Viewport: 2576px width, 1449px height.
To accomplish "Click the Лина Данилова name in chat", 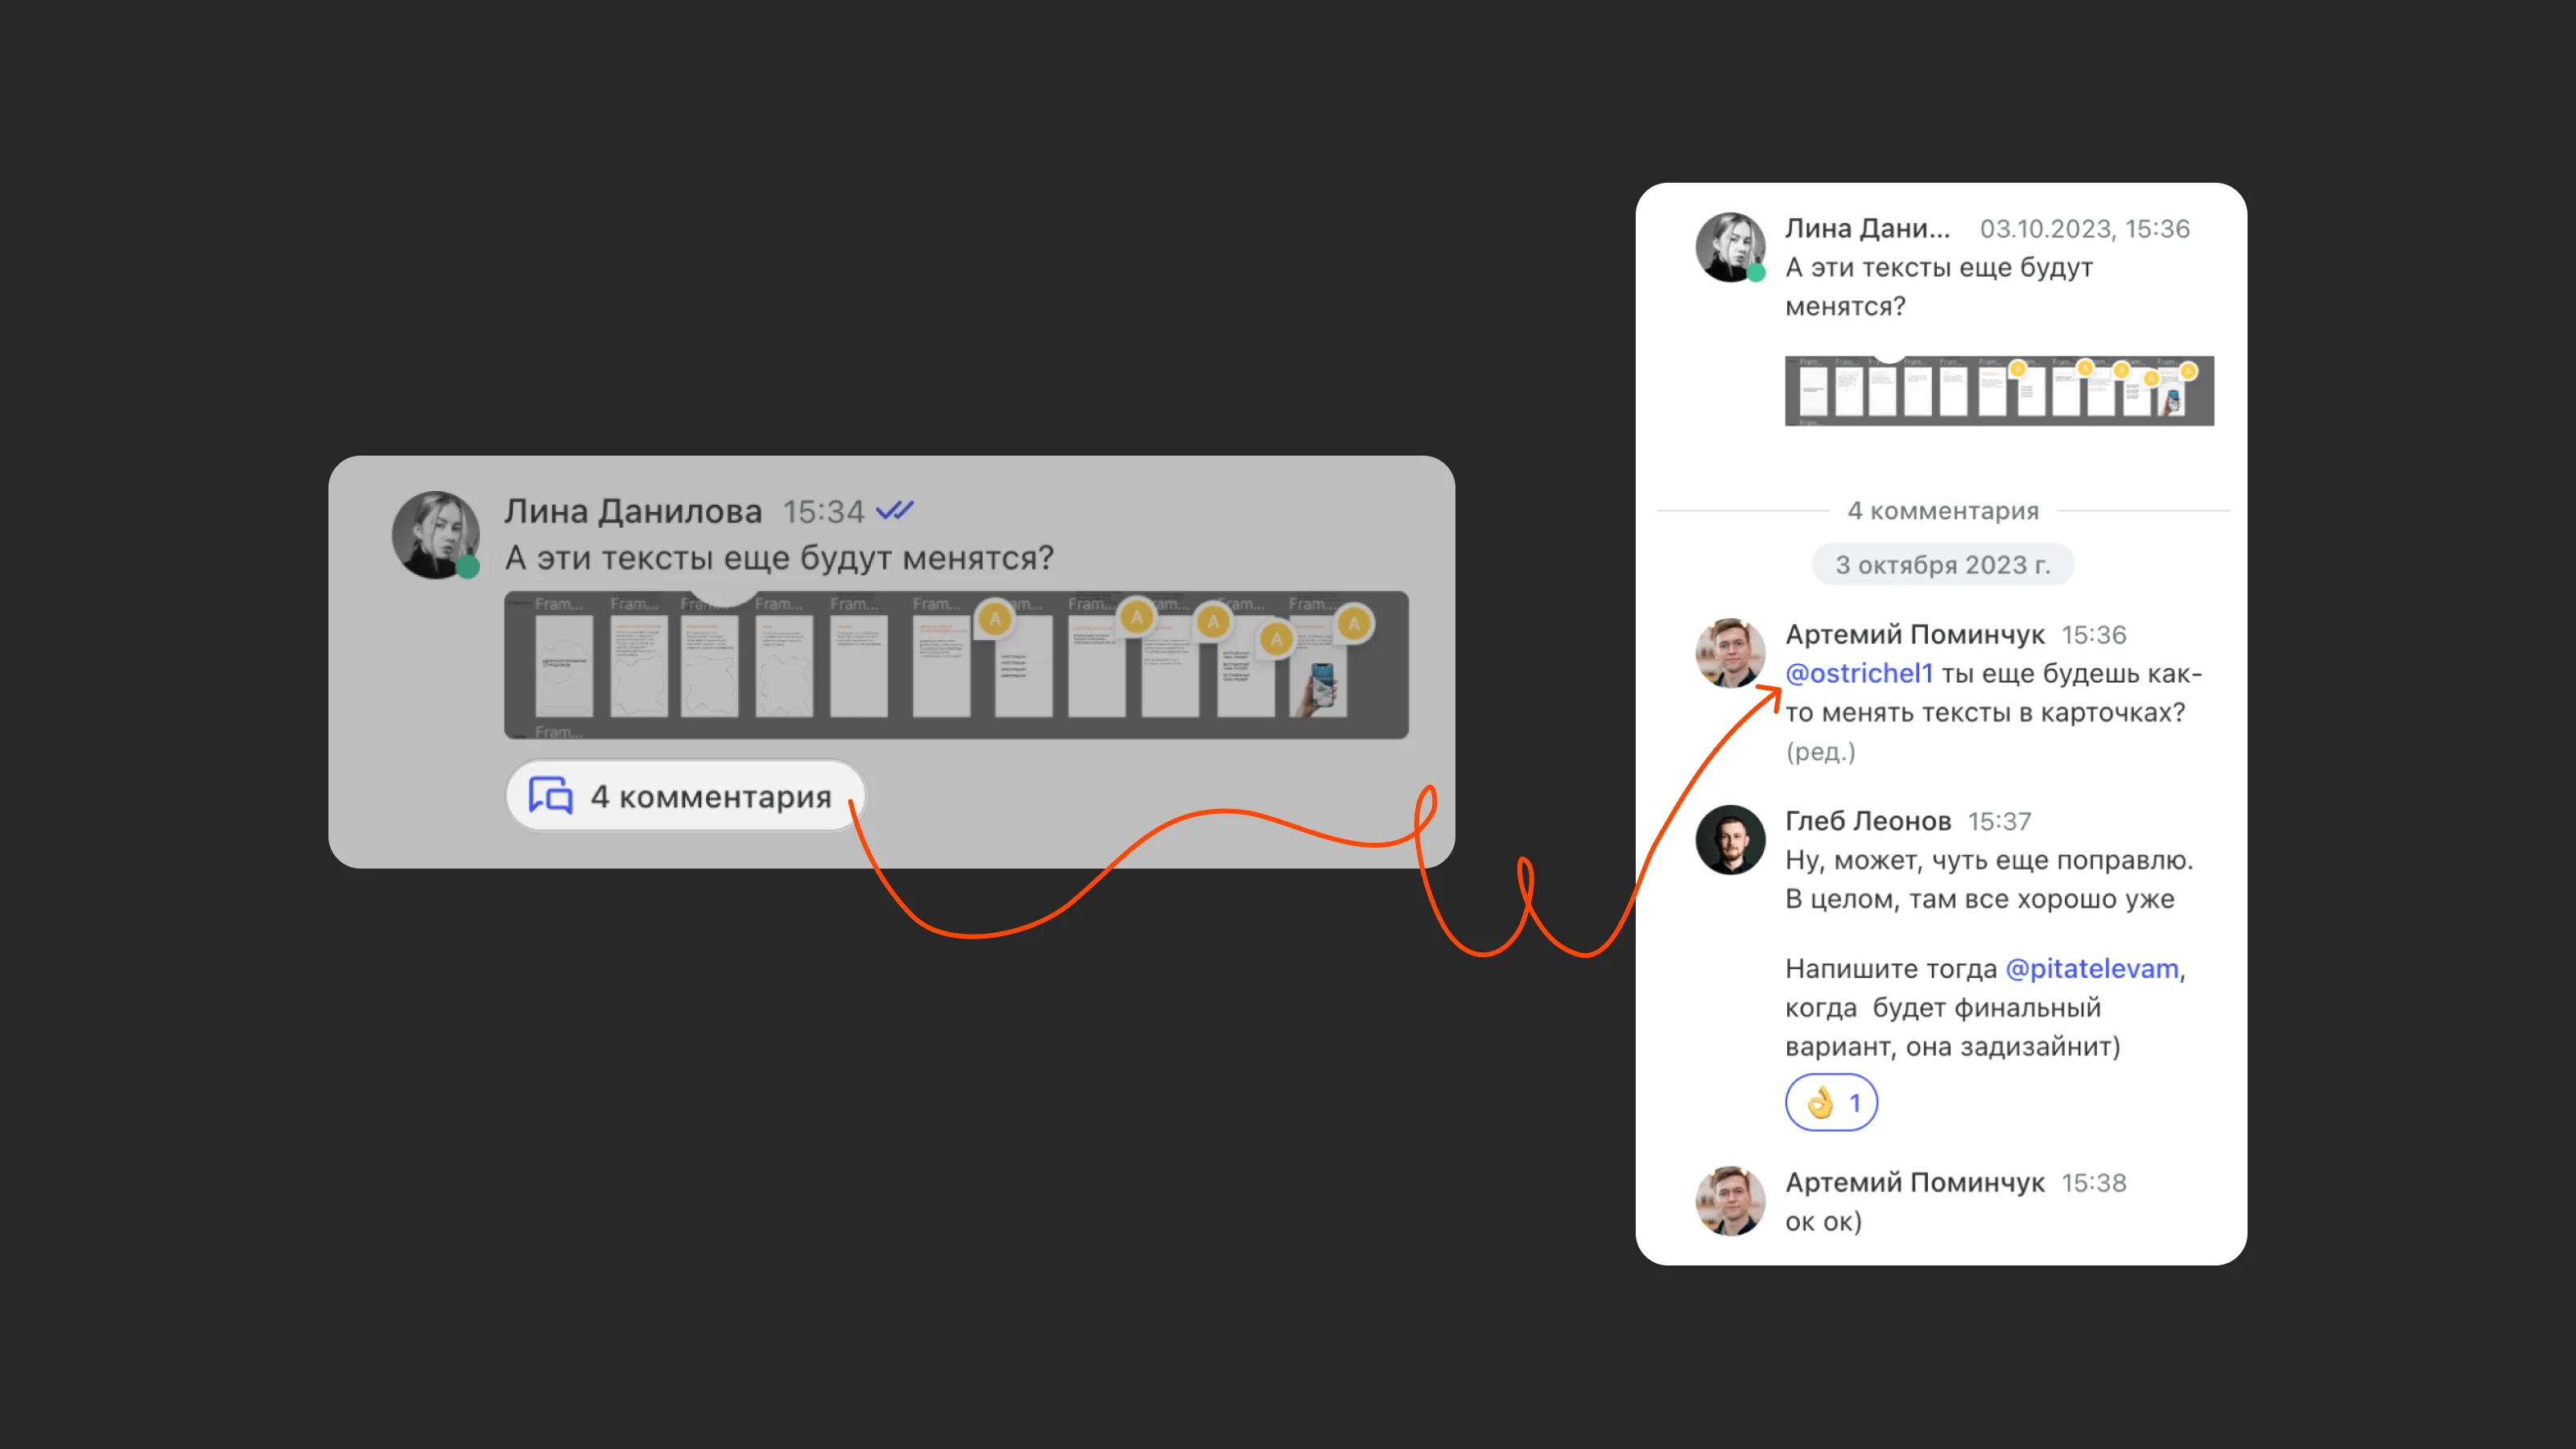I will click(633, 511).
